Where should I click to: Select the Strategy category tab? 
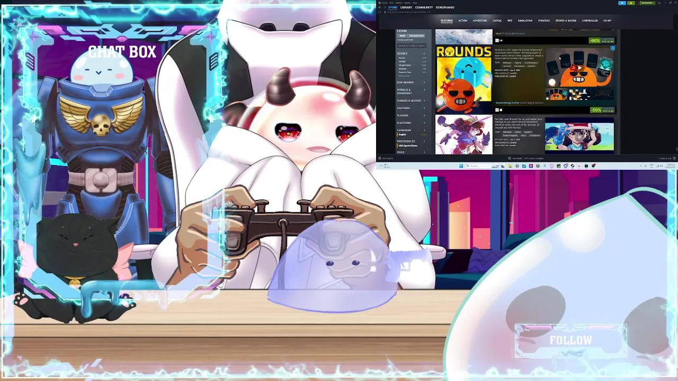click(544, 21)
